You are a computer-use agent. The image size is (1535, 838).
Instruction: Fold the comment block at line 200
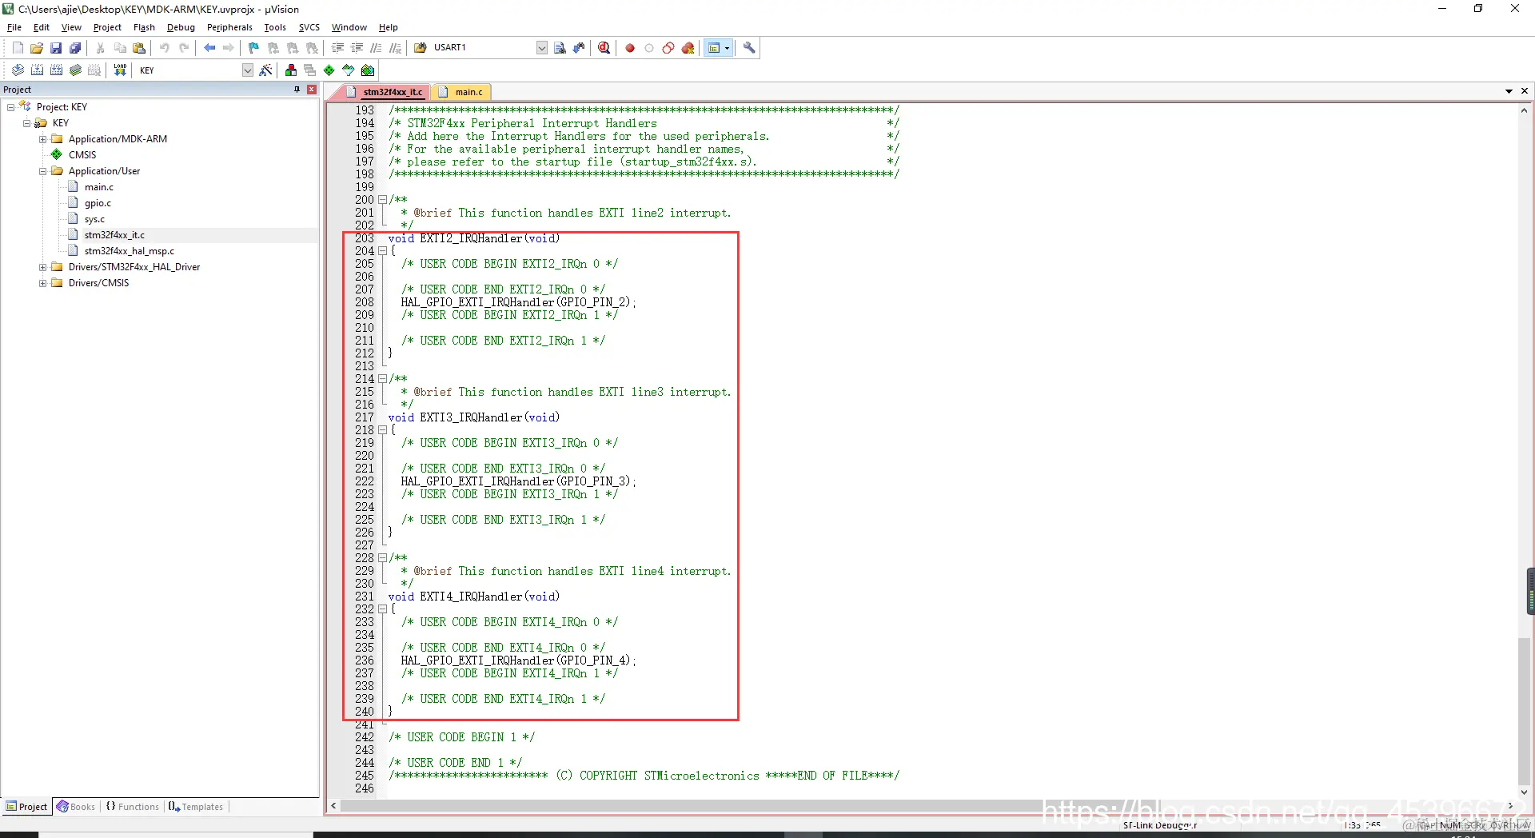(382, 200)
